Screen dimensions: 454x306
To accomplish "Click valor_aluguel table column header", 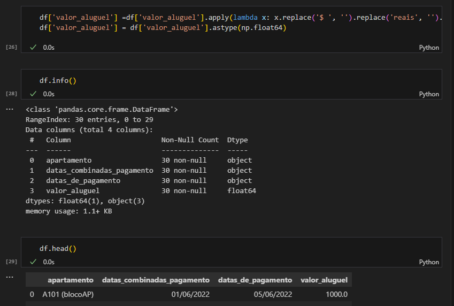I will pyautogui.click(x=324, y=280).
